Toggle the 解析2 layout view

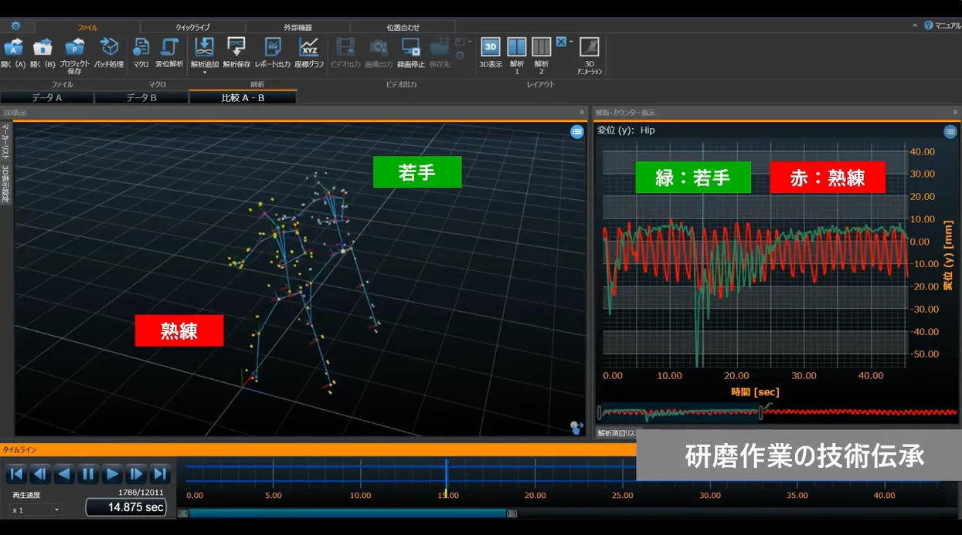(x=541, y=48)
